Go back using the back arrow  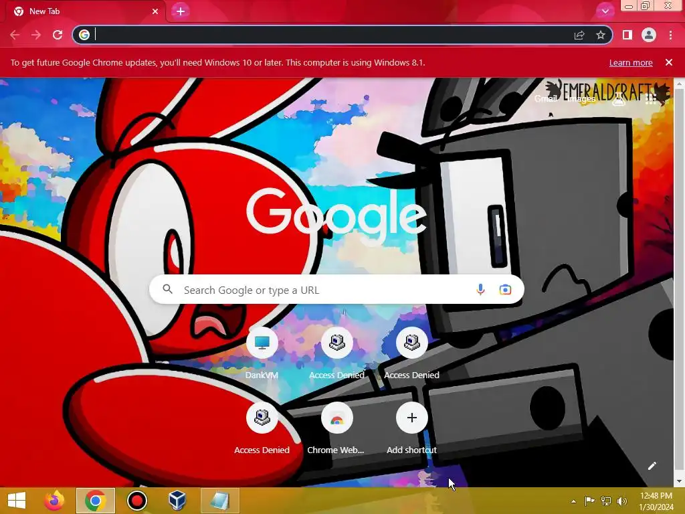(15, 35)
